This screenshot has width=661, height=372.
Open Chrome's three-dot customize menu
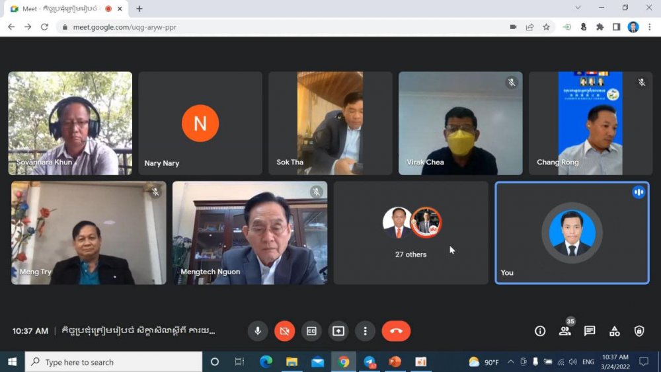[650, 27]
